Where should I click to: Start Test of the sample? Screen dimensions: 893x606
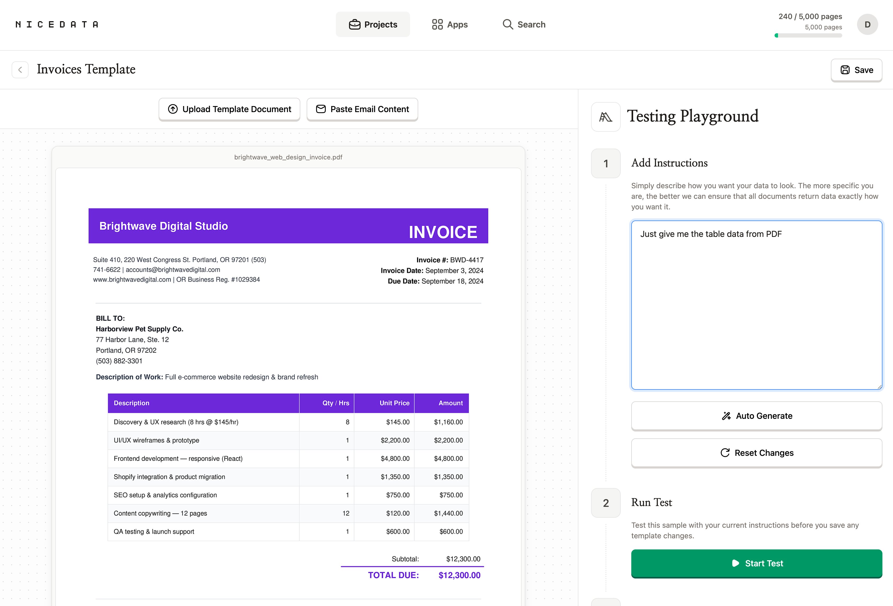click(757, 563)
